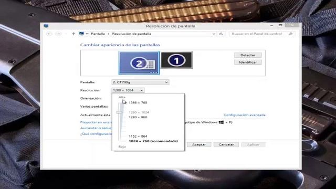The width and height of the screenshot is (336, 189).
Task: Open Aumentar o reducir link
Action: pyautogui.click(x=96, y=128)
